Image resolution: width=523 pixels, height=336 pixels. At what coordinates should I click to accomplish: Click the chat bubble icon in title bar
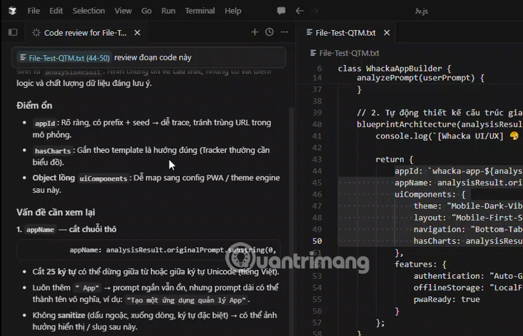coord(281,10)
